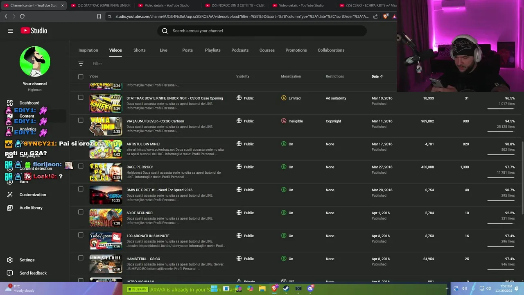This screenshot has width=524, height=295.
Task: Reload the page with refresh icon
Action: click(22, 16)
